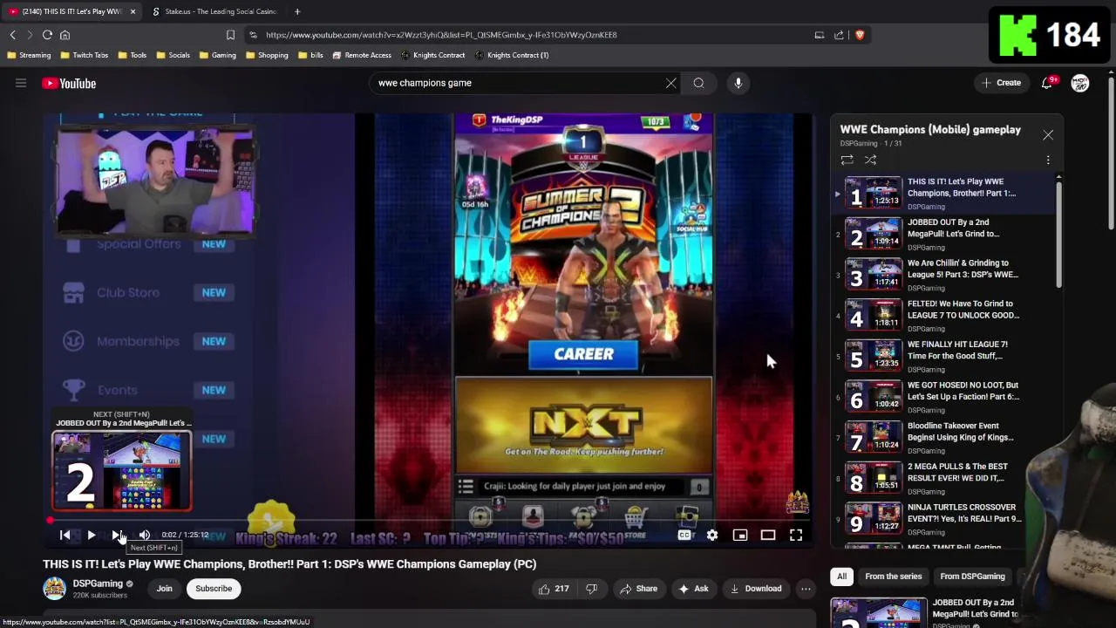Open YouTube notifications bell
Screen dimensions: 1116x628
(1047, 83)
